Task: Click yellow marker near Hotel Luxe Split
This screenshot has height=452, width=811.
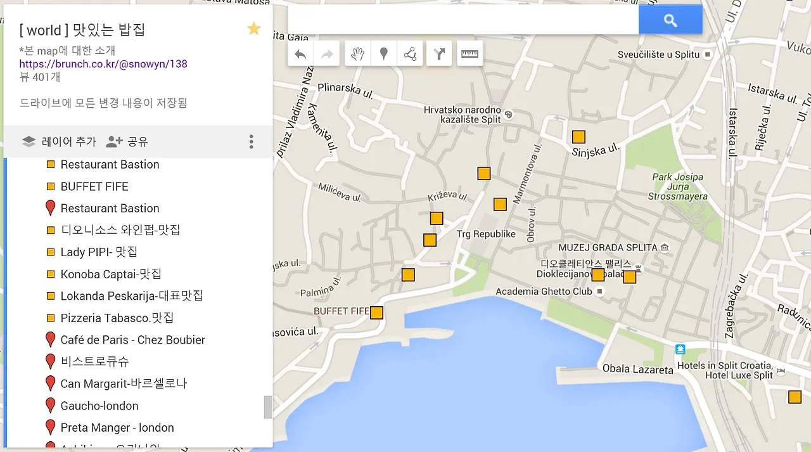Action: click(x=795, y=397)
